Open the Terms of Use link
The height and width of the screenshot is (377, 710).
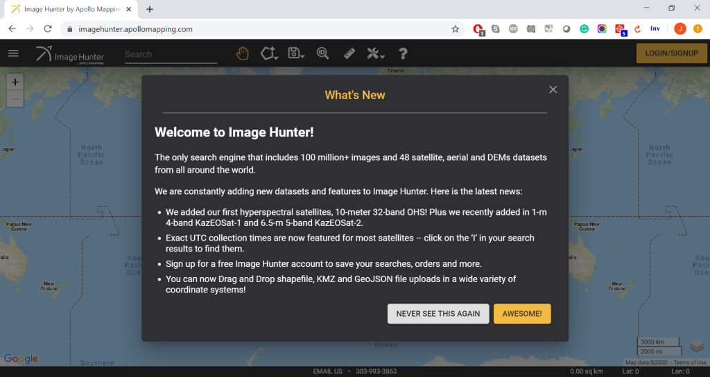pos(690,362)
